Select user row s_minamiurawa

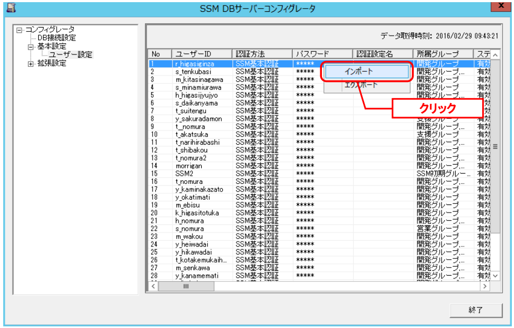320,87
